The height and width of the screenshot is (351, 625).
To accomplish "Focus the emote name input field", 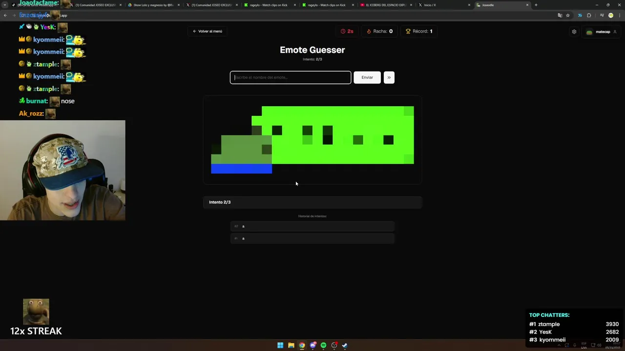I will pos(291,78).
